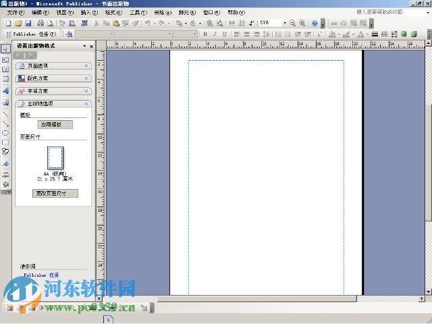
Task: Select the Insert Table tool
Action: point(5,79)
